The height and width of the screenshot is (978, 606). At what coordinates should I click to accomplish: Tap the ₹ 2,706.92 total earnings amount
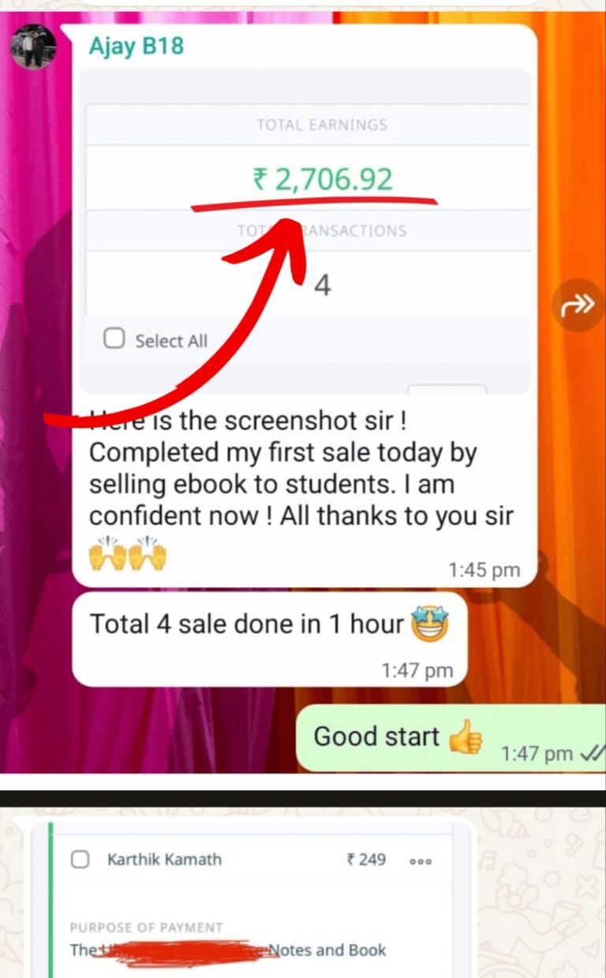322,179
